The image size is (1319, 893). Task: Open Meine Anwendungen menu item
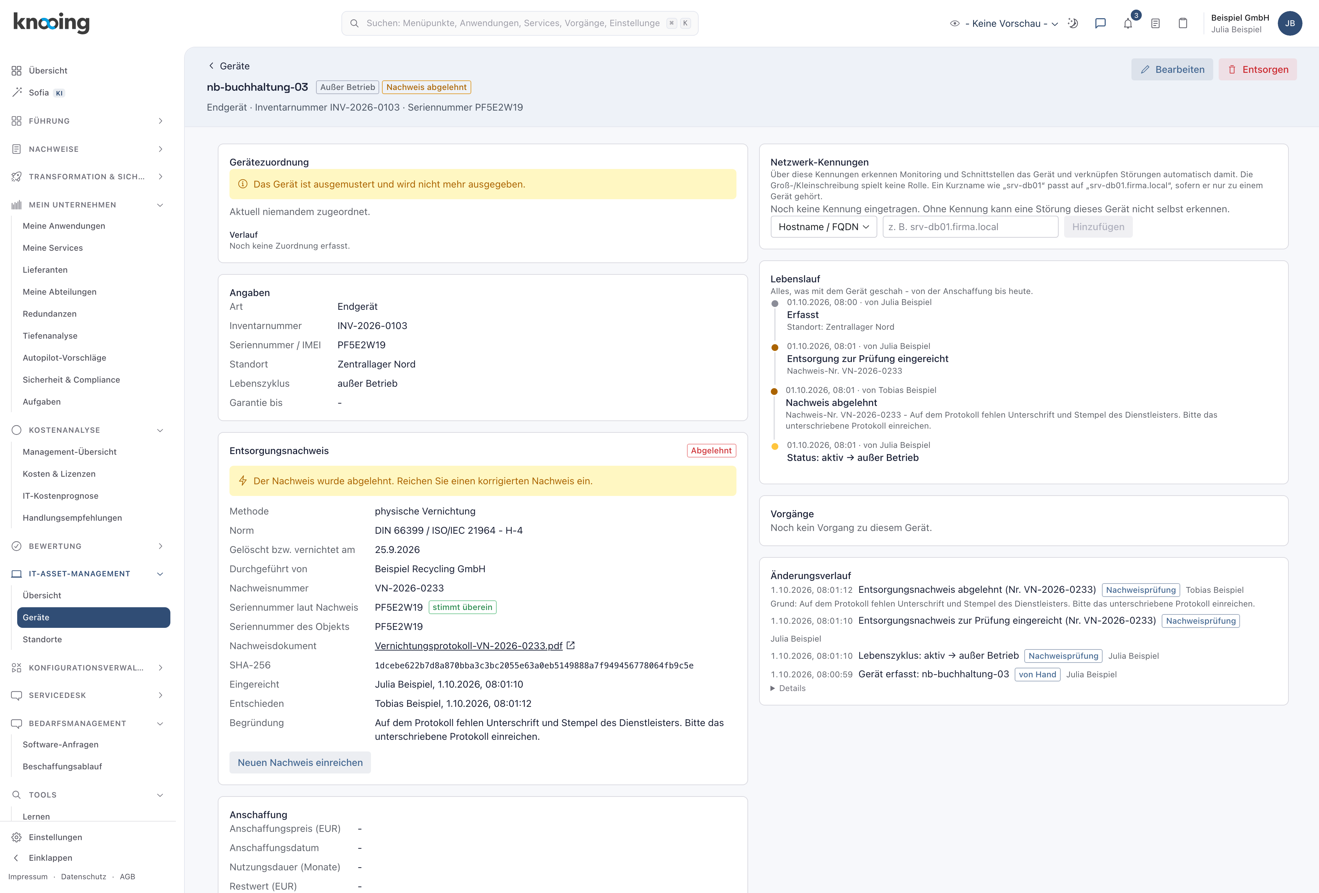tap(64, 226)
